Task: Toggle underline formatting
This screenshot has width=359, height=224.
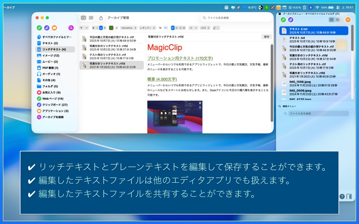Action: tap(101, 28)
